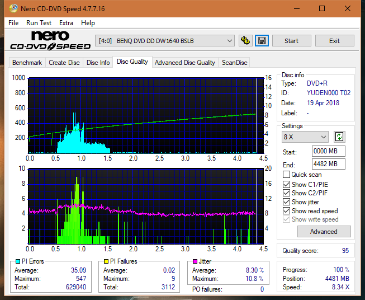Click the disc type DVD+R value
The image size is (365, 300).
coord(317,83)
